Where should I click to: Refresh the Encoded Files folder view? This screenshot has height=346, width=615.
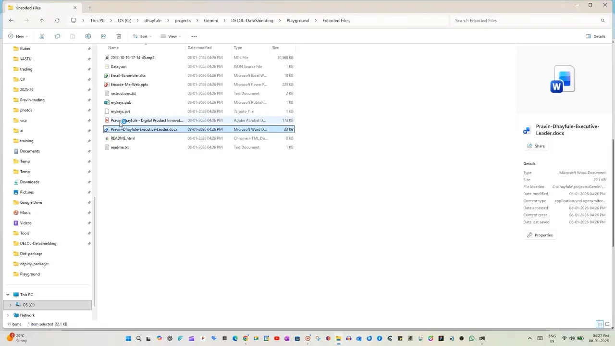(57, 21)
